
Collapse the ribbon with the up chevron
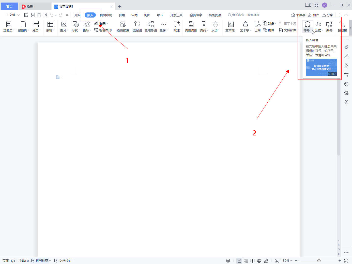[x=346, y=15]
